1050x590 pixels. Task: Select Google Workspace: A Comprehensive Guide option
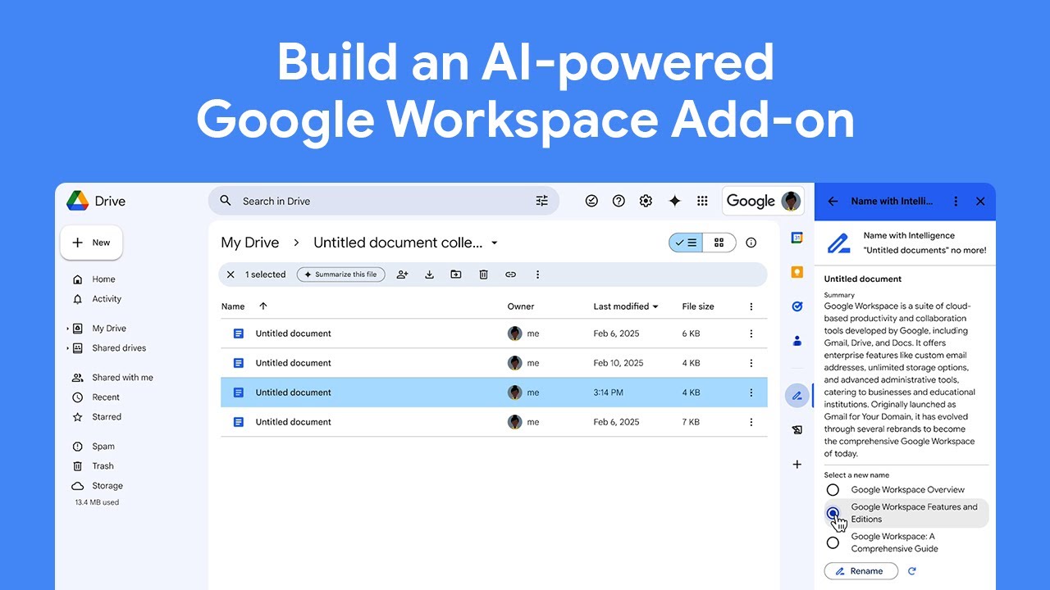833,542
